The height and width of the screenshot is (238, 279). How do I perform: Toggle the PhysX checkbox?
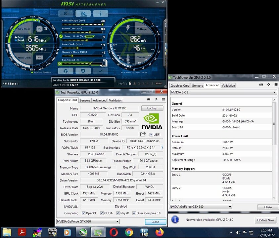pos(118,213)
